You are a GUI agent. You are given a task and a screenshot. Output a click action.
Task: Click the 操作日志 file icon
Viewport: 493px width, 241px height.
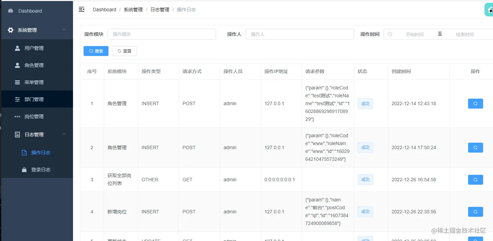24,153
